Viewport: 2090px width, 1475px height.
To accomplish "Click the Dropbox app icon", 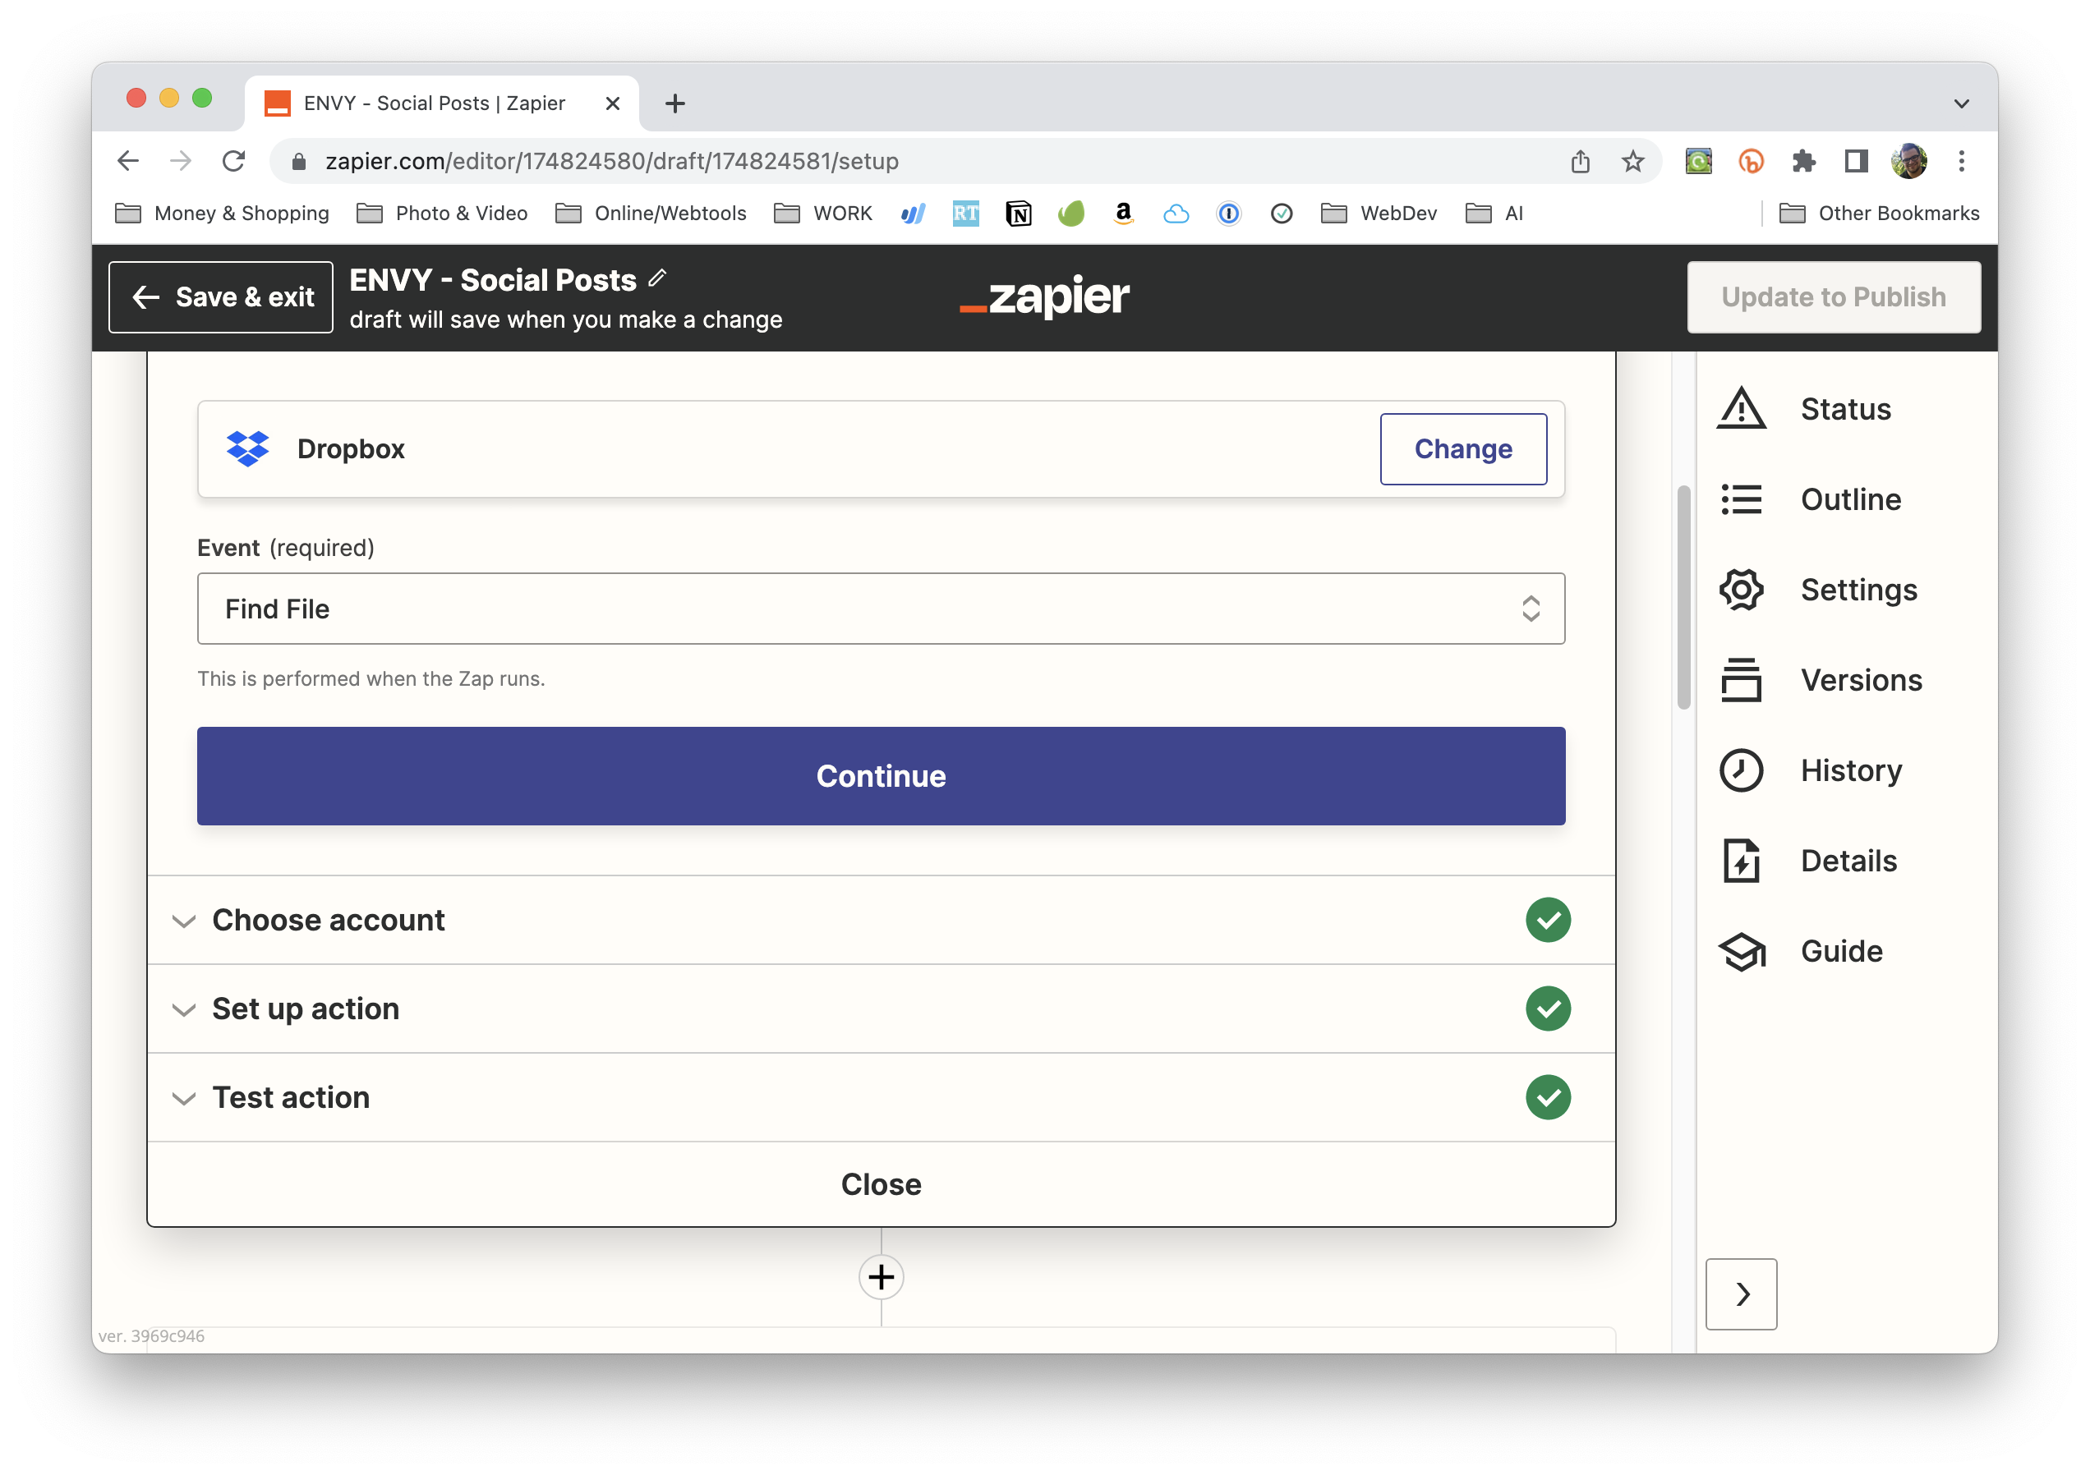I will 247,448.
